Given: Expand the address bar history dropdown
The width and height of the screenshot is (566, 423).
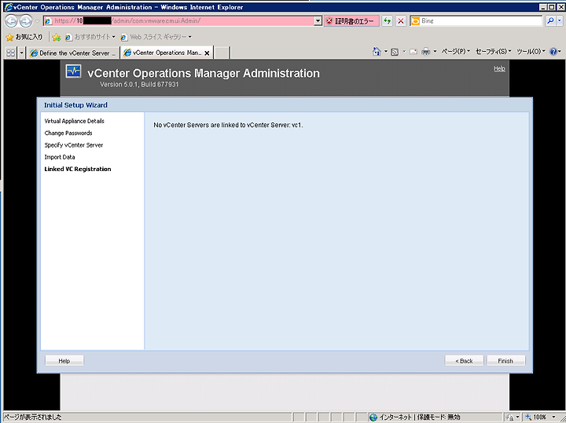Looking at the screenshot, I should coord(318,21).
